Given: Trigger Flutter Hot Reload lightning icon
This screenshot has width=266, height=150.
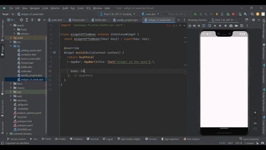Looking at the screenshot, I should coord(217,14).
